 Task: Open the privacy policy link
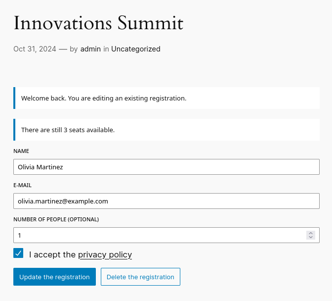(x=105, y=255)
